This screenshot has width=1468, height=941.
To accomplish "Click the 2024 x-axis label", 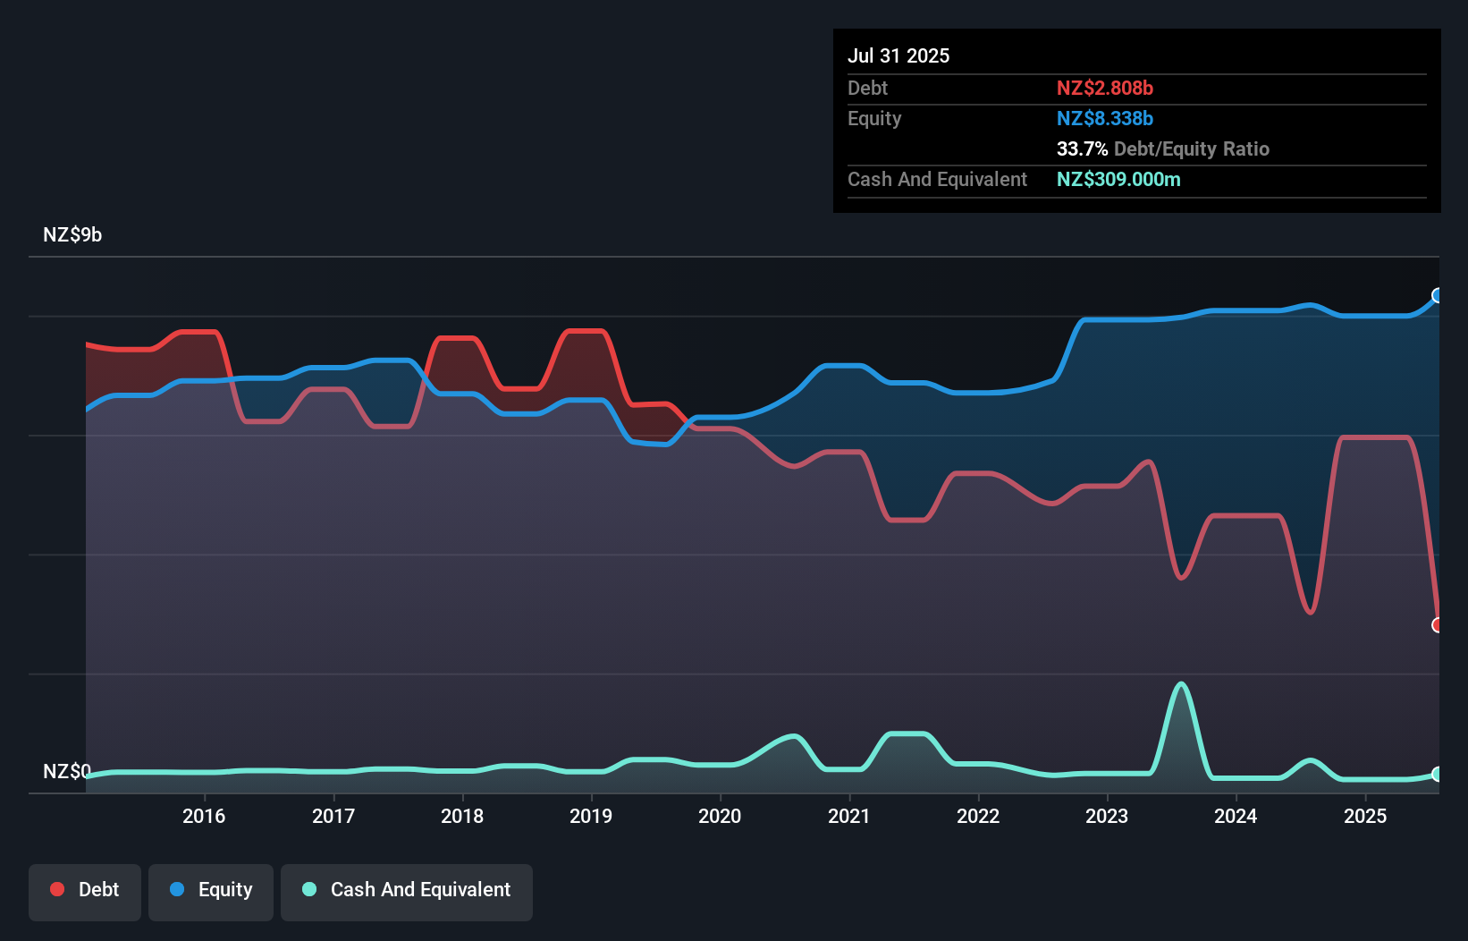I will click(1236, 816).
